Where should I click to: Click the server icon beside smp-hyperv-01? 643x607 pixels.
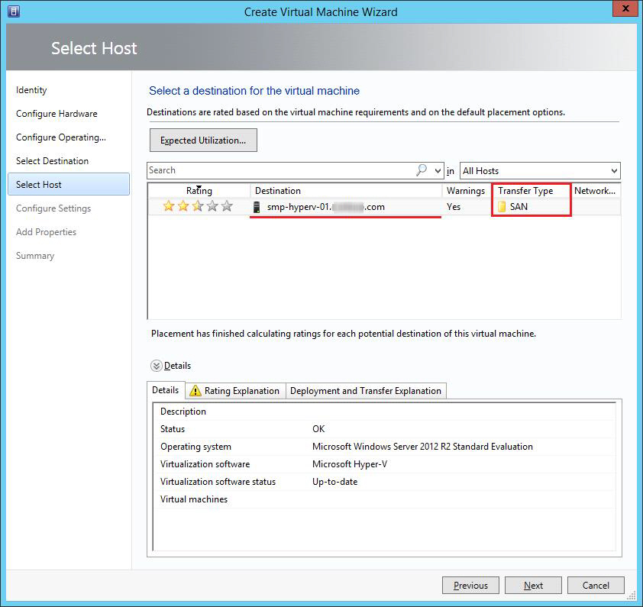(258, 207)
